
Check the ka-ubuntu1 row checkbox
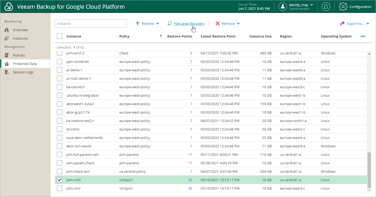click(x=60, y=87)
